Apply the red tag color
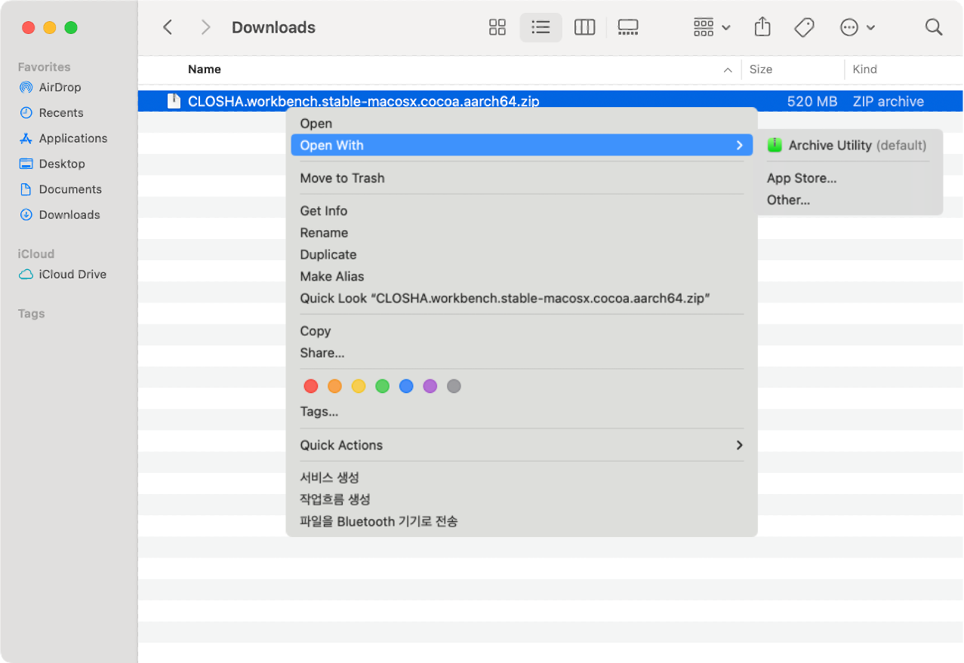 311,386
